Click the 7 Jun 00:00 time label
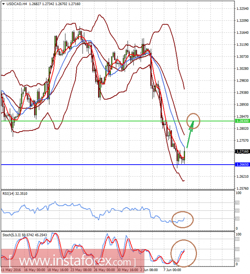Screen dimensions: 250x274 pyautogui.click(x=172, y=270)
